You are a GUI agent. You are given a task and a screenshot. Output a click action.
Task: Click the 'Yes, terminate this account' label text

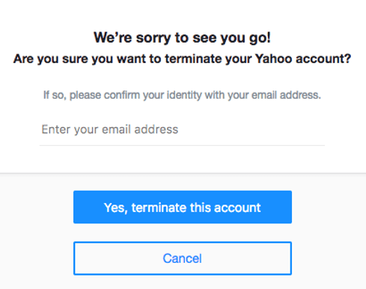183,207
